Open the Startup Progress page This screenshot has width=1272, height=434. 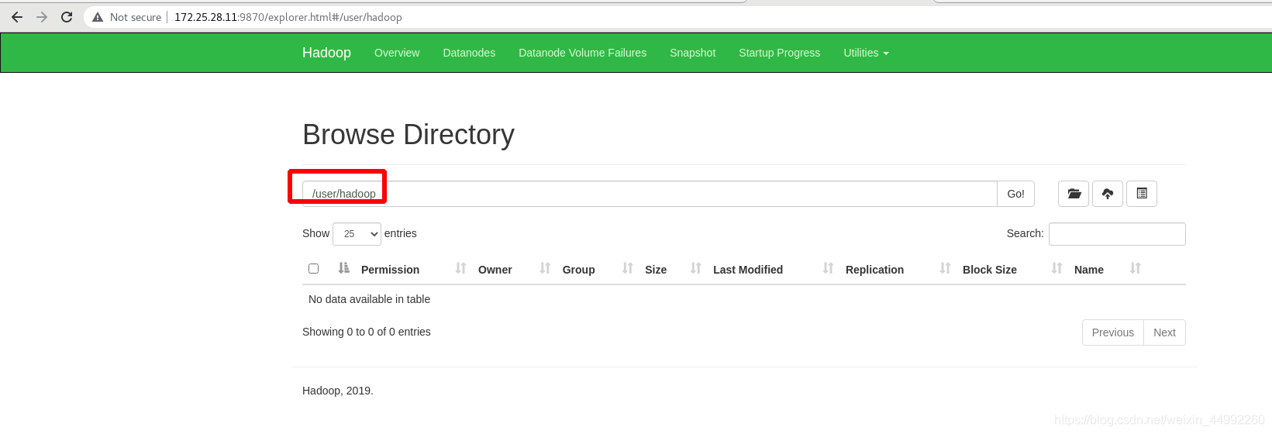click(779, 53)
